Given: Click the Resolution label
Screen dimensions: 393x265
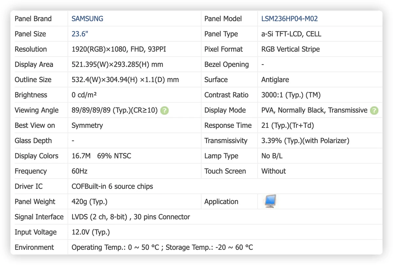Looking at the screenshot, I should point(31,49).
